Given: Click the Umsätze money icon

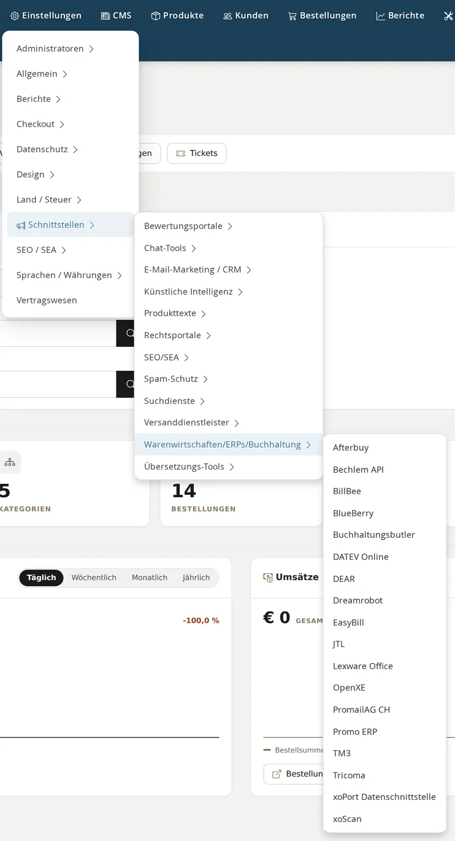Looking at the screenshot, I should point(268,578).
